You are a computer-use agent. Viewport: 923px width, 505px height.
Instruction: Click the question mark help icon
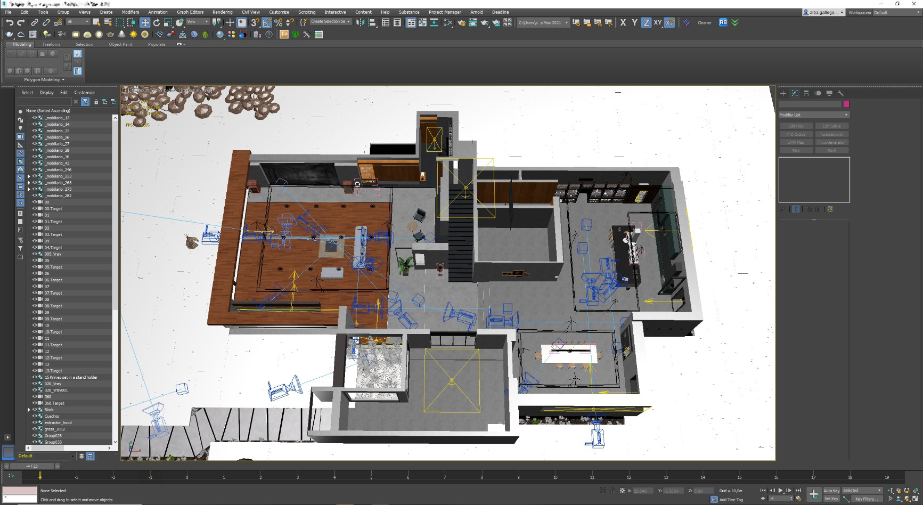tap(269, 35)
